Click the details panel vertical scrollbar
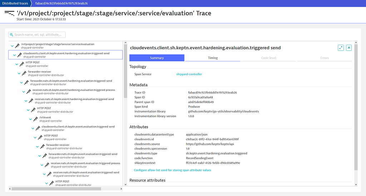The height and width of the screenshot is (196, 366). pos(356,107)
